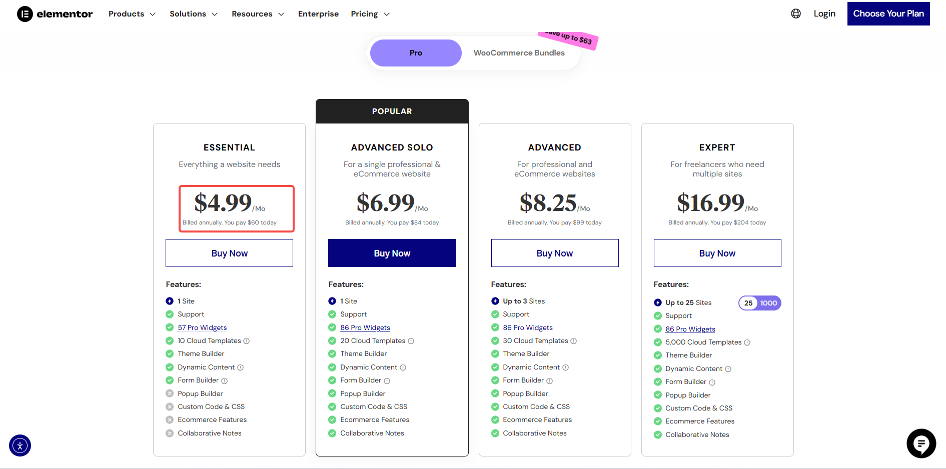The image size is (946, 469).
Task: Show info tooltip for 5,000 Cloud Templates
Action: pyautogui.click(x=748, y=342)
